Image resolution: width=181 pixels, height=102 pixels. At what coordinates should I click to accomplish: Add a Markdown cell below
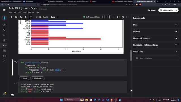[37, 78]
